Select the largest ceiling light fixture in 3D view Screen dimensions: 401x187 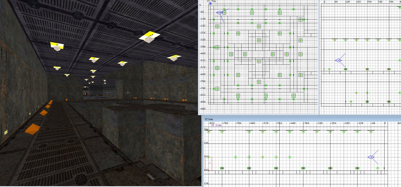150,37
